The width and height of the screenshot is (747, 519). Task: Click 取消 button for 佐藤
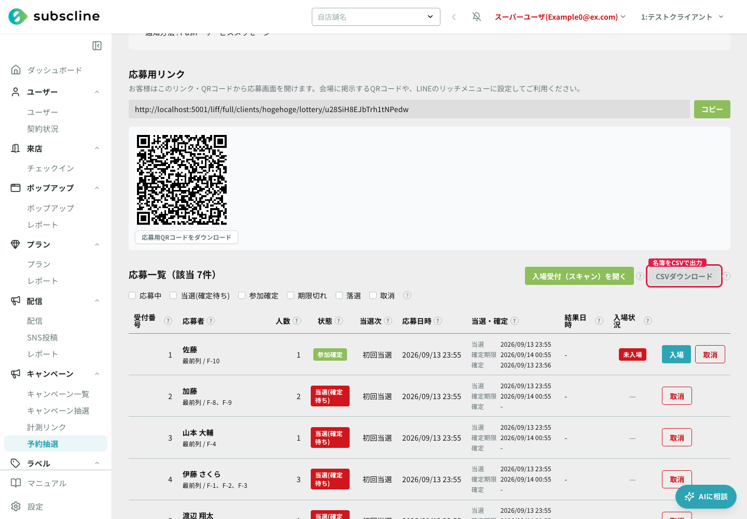(710, 354)
